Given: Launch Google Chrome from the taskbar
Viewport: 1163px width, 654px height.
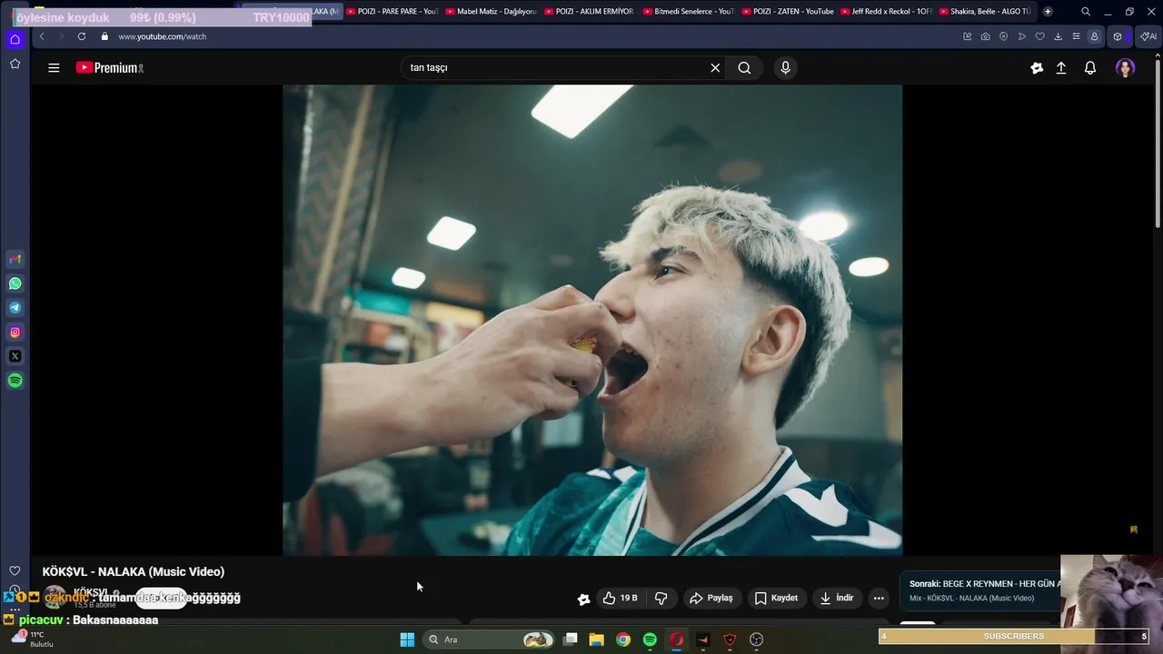Looking at the screenshot, I should click(623, 639).
